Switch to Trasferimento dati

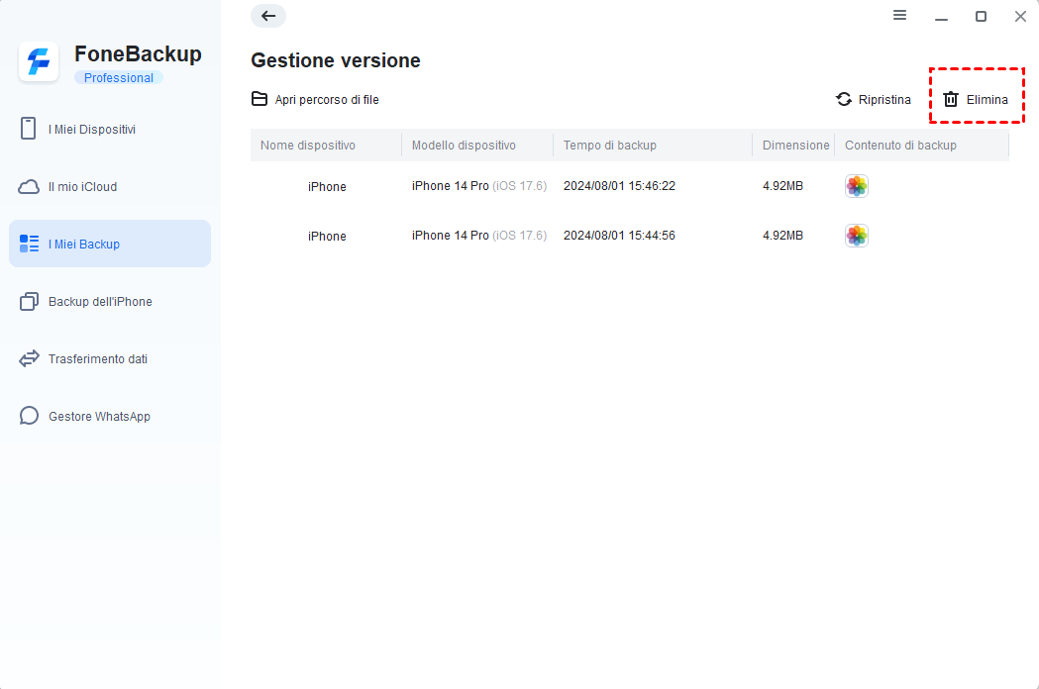[x=98, y=359]
